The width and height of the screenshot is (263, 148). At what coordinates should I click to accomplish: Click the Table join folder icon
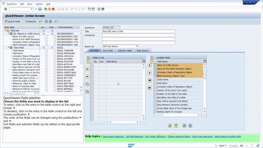8,30
